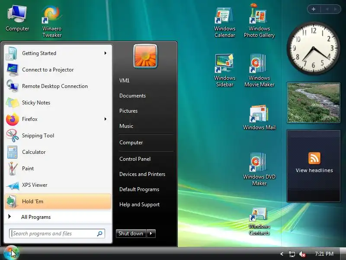
Task: Open the Windows Mail desktop shortcut
Action: click(x=259, y=117)
